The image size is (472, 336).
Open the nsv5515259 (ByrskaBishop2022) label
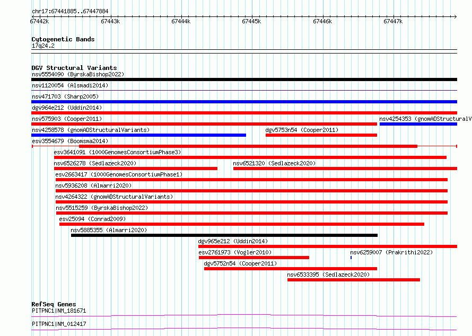(x=102, y=208)
